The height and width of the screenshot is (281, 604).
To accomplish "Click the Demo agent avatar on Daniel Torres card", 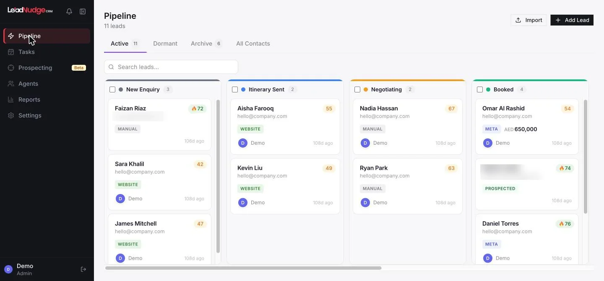I will point(488,258).
